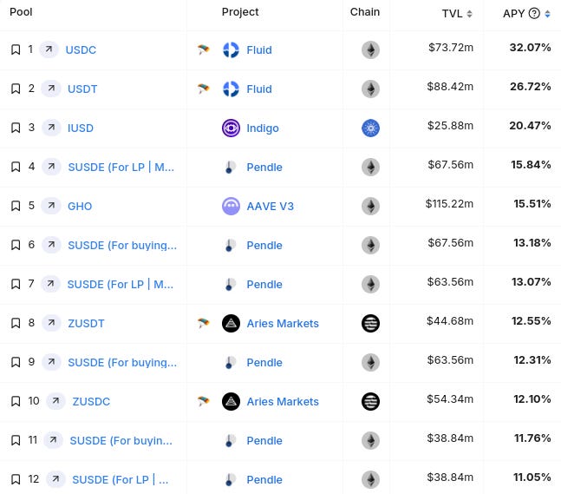Screen dimensions: 561x494
Task: Open external link arrow for GHO pool
Action: tap(51, 205)
